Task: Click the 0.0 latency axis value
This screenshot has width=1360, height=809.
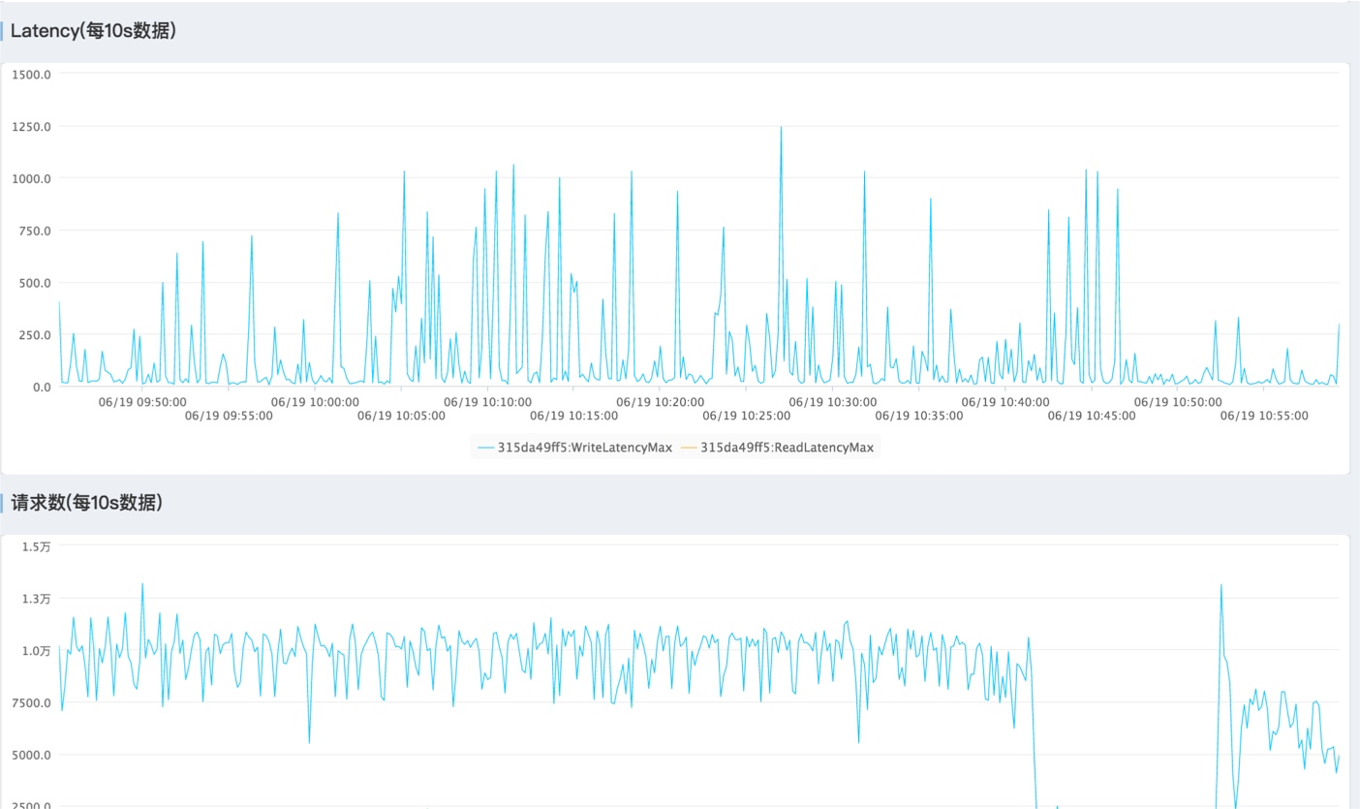Action: pyautogui.click(x=42, y=388)
